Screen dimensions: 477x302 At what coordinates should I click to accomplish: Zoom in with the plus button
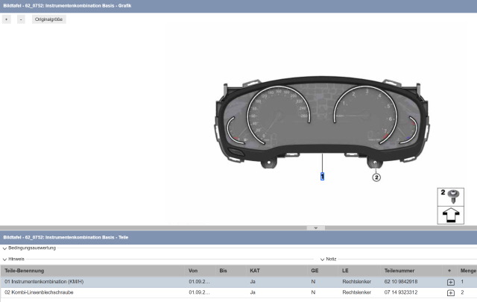click(x=7, y=19)
